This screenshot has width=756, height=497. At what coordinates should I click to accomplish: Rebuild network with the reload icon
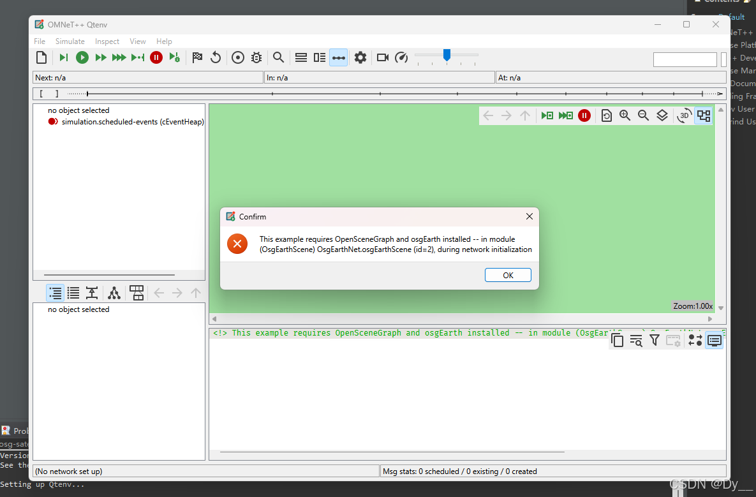(216, 57)
